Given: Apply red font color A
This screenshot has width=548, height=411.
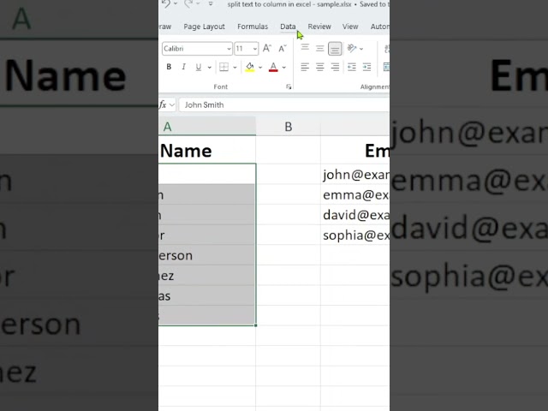Looking at the screenshot, I should point(273,67).
